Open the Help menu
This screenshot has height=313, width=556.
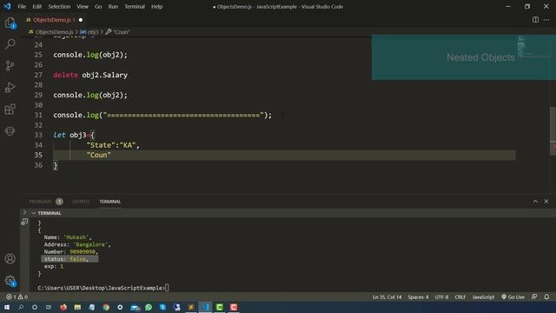pos(156,6)
